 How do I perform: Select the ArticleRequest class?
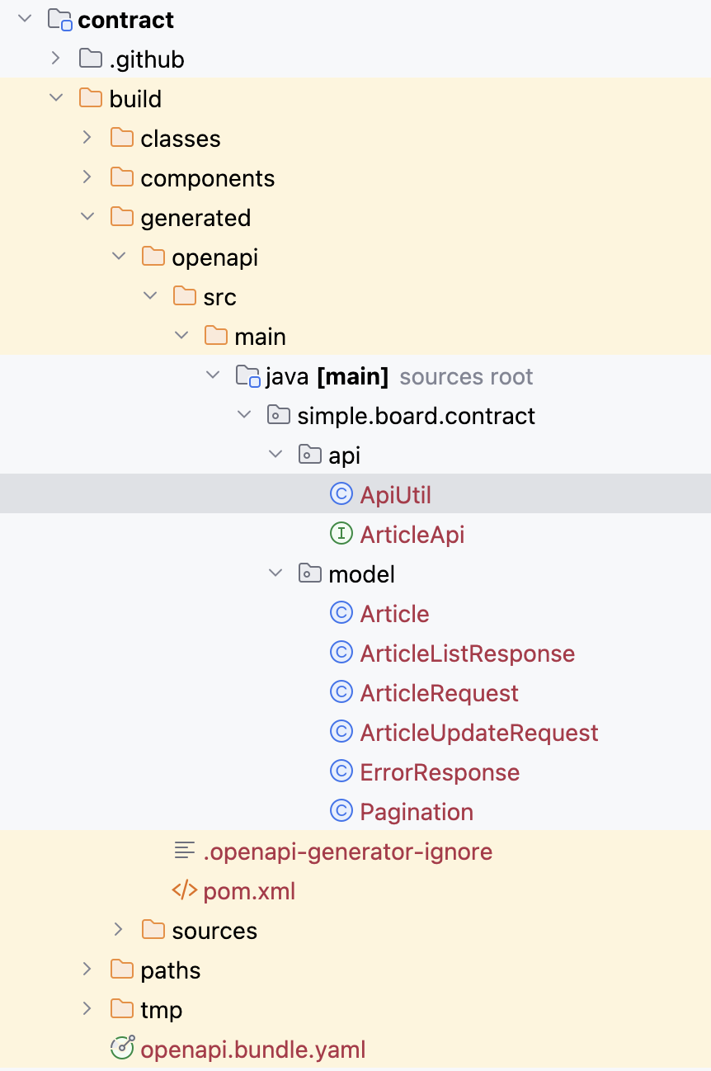click(x=439, y=692)
